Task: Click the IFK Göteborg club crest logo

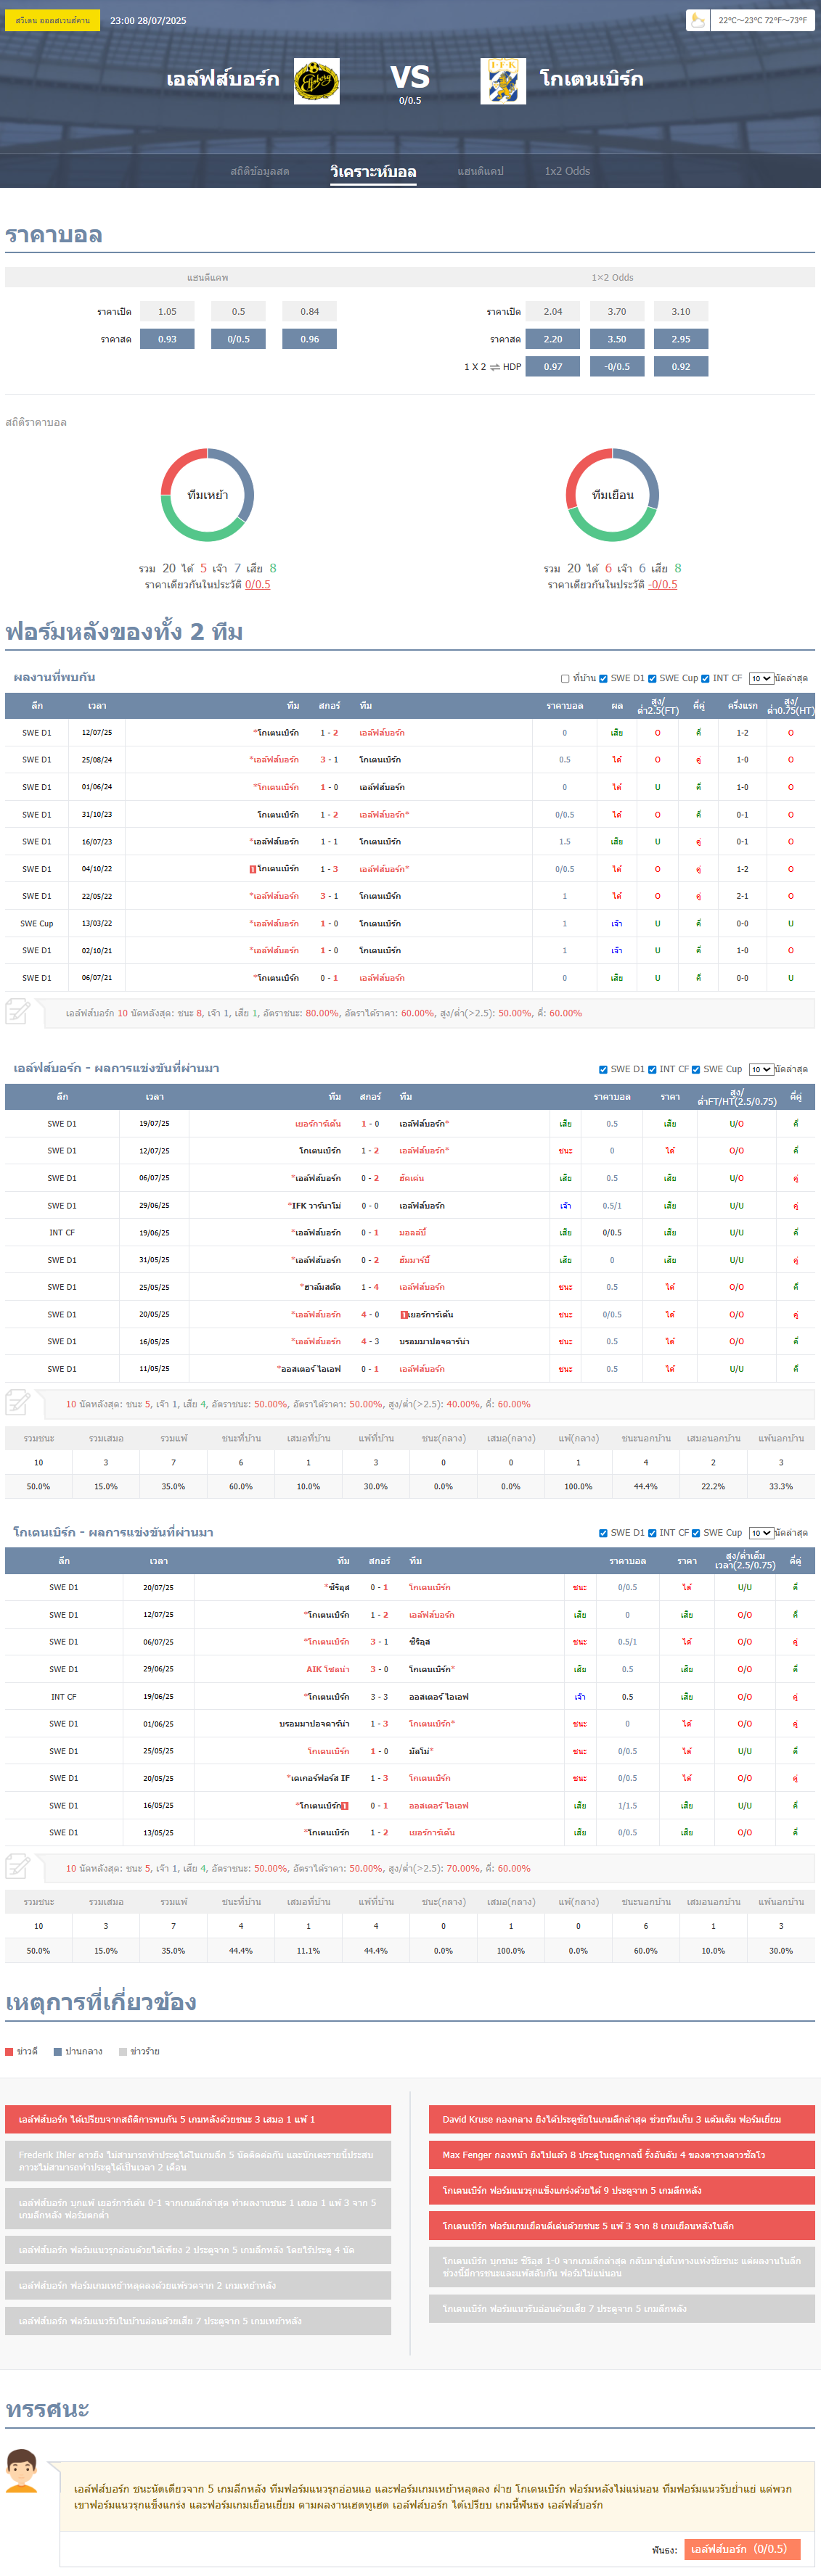Action: click(x=502, y=80)
